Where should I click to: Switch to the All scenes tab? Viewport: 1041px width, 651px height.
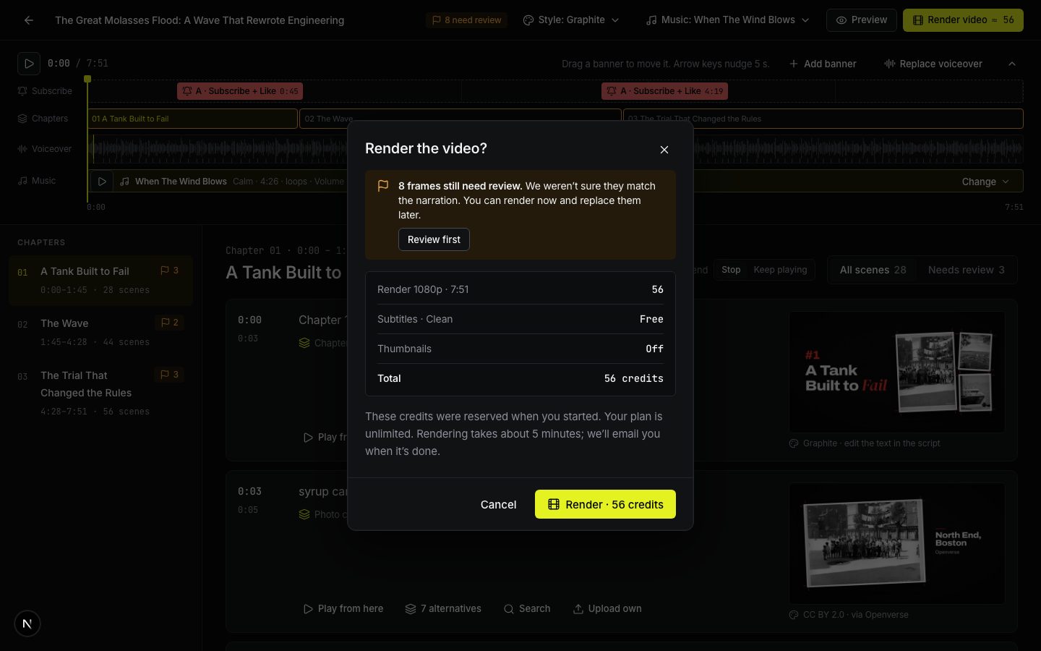(873, 270)
